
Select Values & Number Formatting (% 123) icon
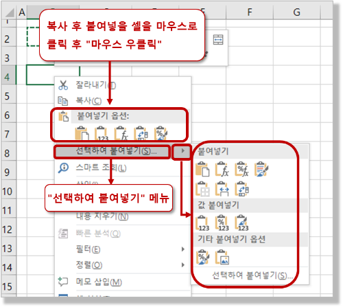(x=222, y=223)
